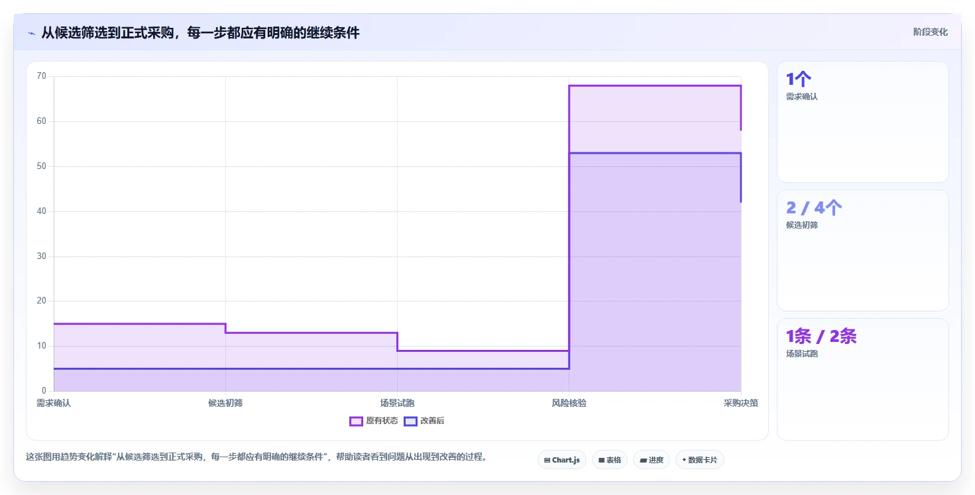Select the 1个 需求确认 data card
975x495 pixels.
pos(863,122)
